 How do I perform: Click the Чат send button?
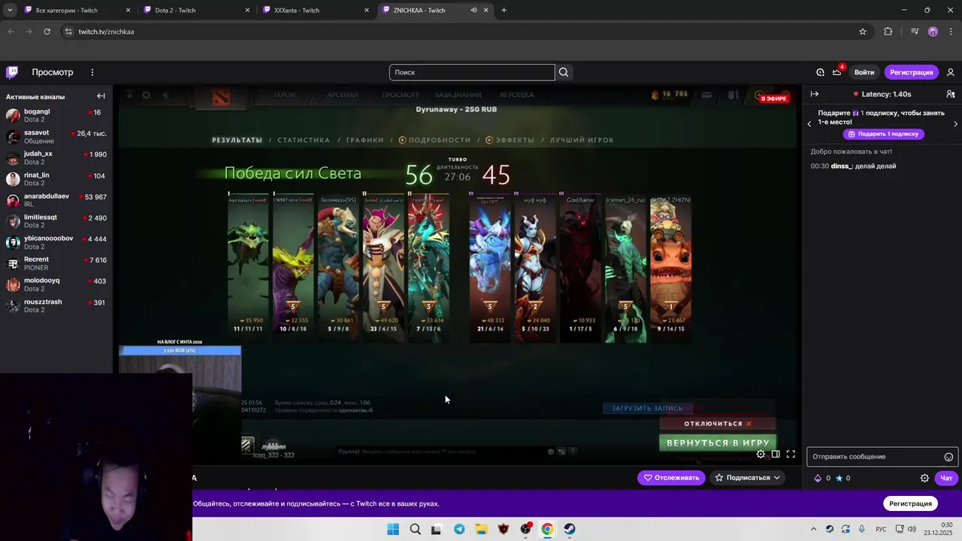click(946, 478)
